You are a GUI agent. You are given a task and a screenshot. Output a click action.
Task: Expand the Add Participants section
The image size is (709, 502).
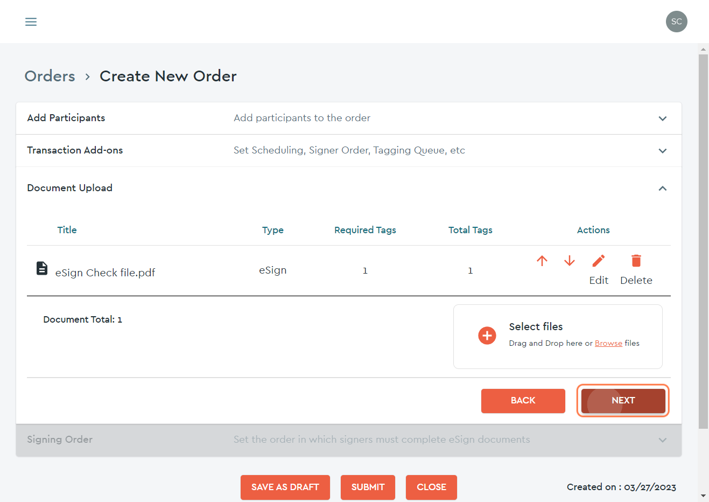[x=663, y=118]
